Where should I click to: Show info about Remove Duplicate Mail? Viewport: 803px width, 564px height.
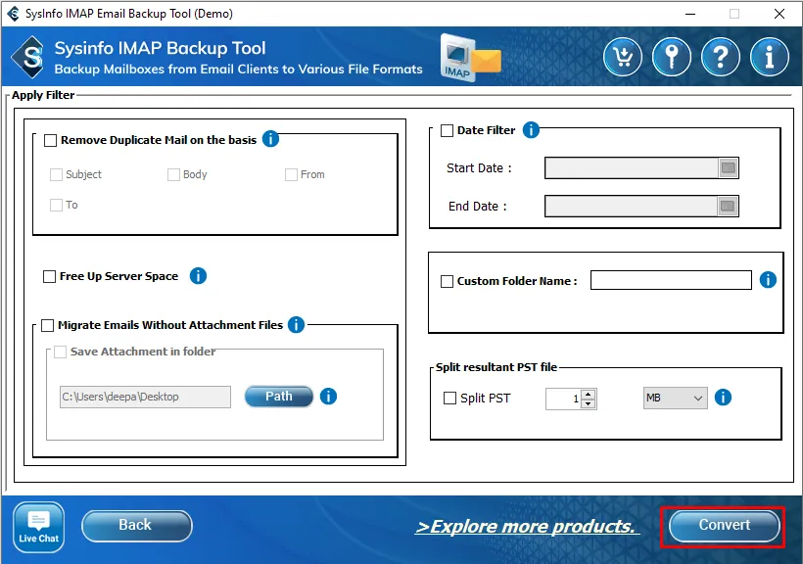click(x=271, y=139)
